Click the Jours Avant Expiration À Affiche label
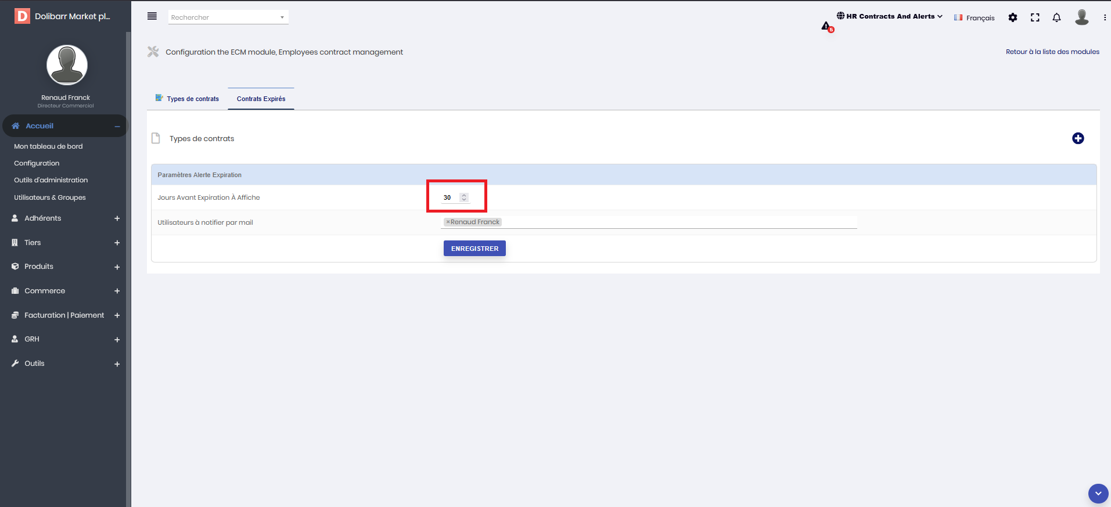 208,197
